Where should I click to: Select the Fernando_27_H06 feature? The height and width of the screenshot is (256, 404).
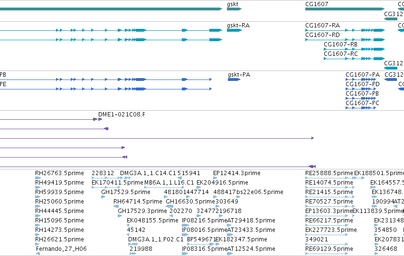point(61,249)
